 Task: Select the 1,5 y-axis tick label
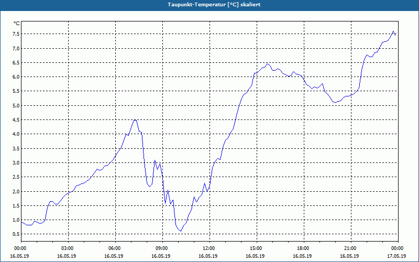pyautogui.click(x=16, y=205)
